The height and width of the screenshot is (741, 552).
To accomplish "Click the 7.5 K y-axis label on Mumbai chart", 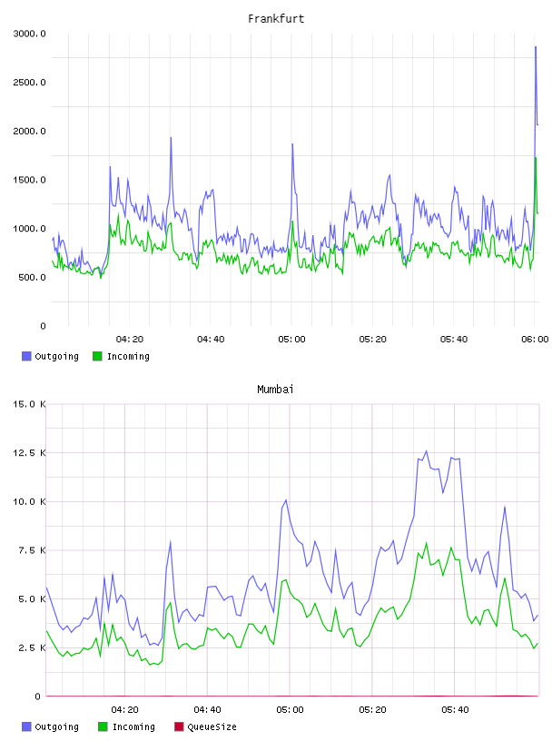I will (x=32, y=550).
